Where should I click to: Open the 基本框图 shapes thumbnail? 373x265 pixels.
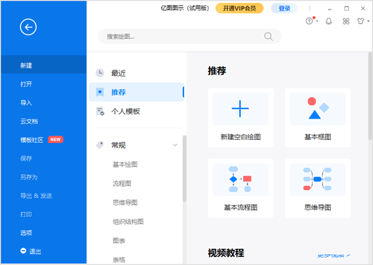[x=318, y=109]
